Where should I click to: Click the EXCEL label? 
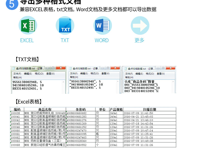click(27, 40)
